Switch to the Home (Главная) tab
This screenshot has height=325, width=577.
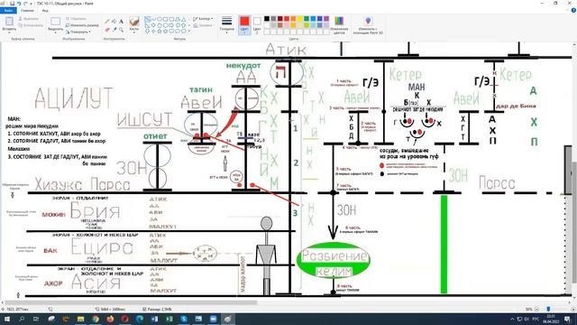point(27,10)
